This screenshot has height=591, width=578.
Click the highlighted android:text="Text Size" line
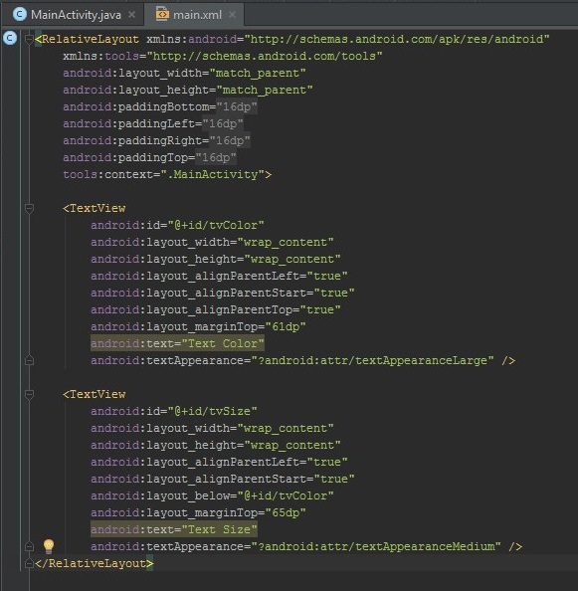[x=174, y=529]
